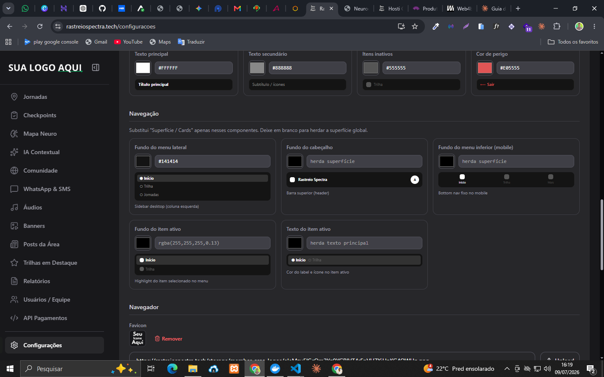Click the herda texto principal field
The height and width of the screenshot is (377, 604).
pyautogui.click(x=364, y=243)
